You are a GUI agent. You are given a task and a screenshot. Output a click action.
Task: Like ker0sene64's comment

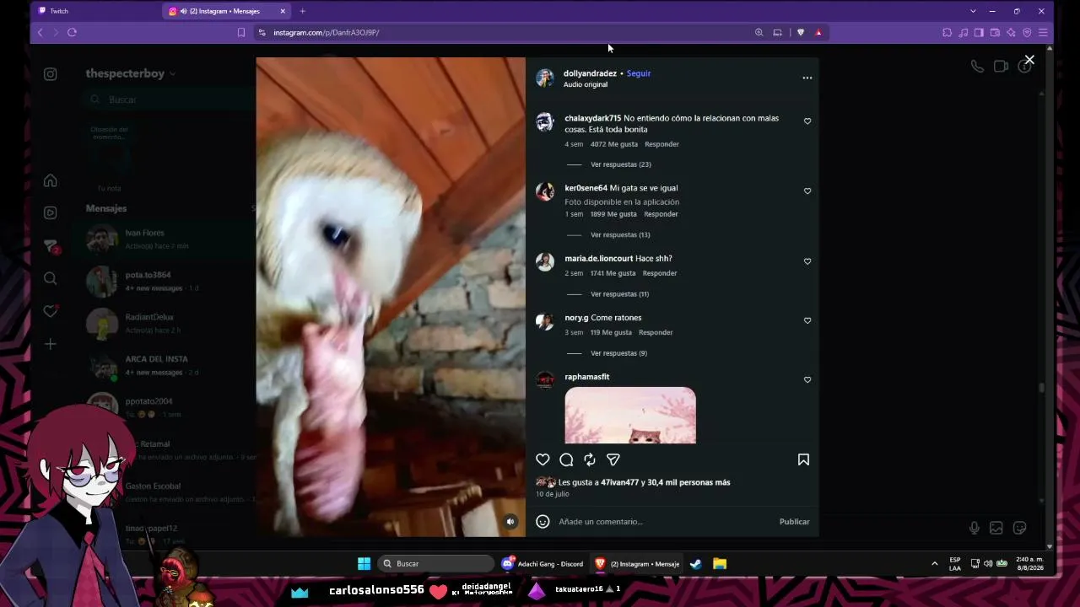coord(807,191)
